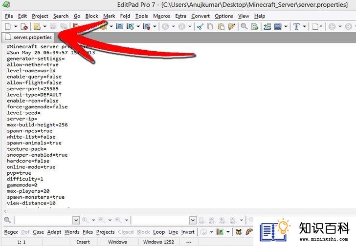This screenshot has height=246, width=356.
Task: Click the line server-port=25565
Action: (x=33, y=88)
